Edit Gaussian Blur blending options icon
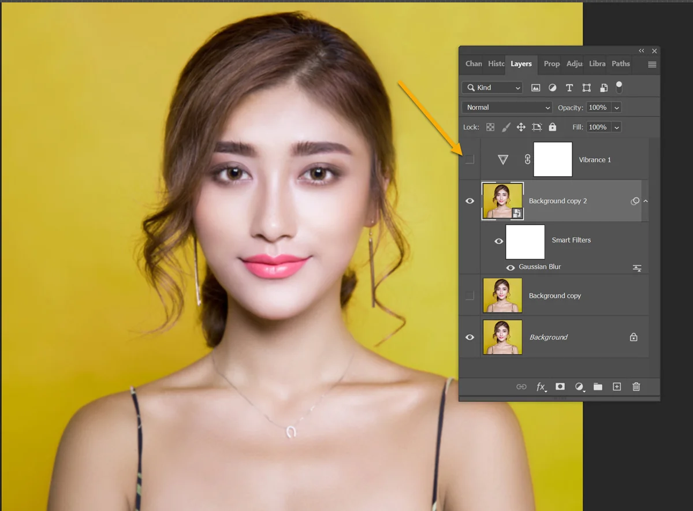This screenshot has width=693, height=511. [x=637, y=268]
